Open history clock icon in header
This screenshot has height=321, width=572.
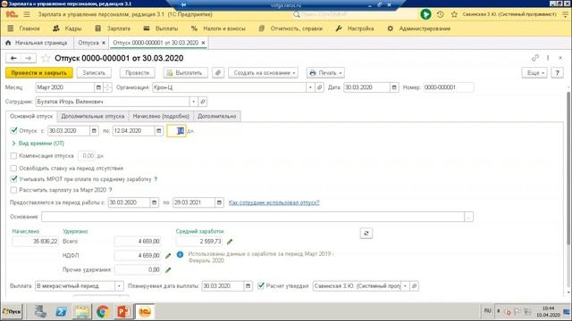(441, 14)
